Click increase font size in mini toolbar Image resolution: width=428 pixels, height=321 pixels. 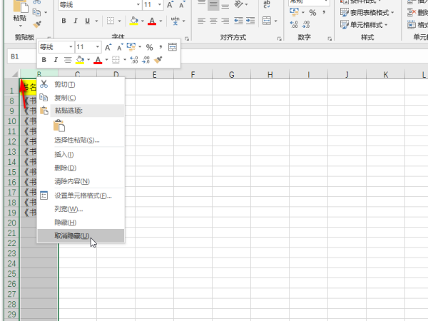coord(109,47)
